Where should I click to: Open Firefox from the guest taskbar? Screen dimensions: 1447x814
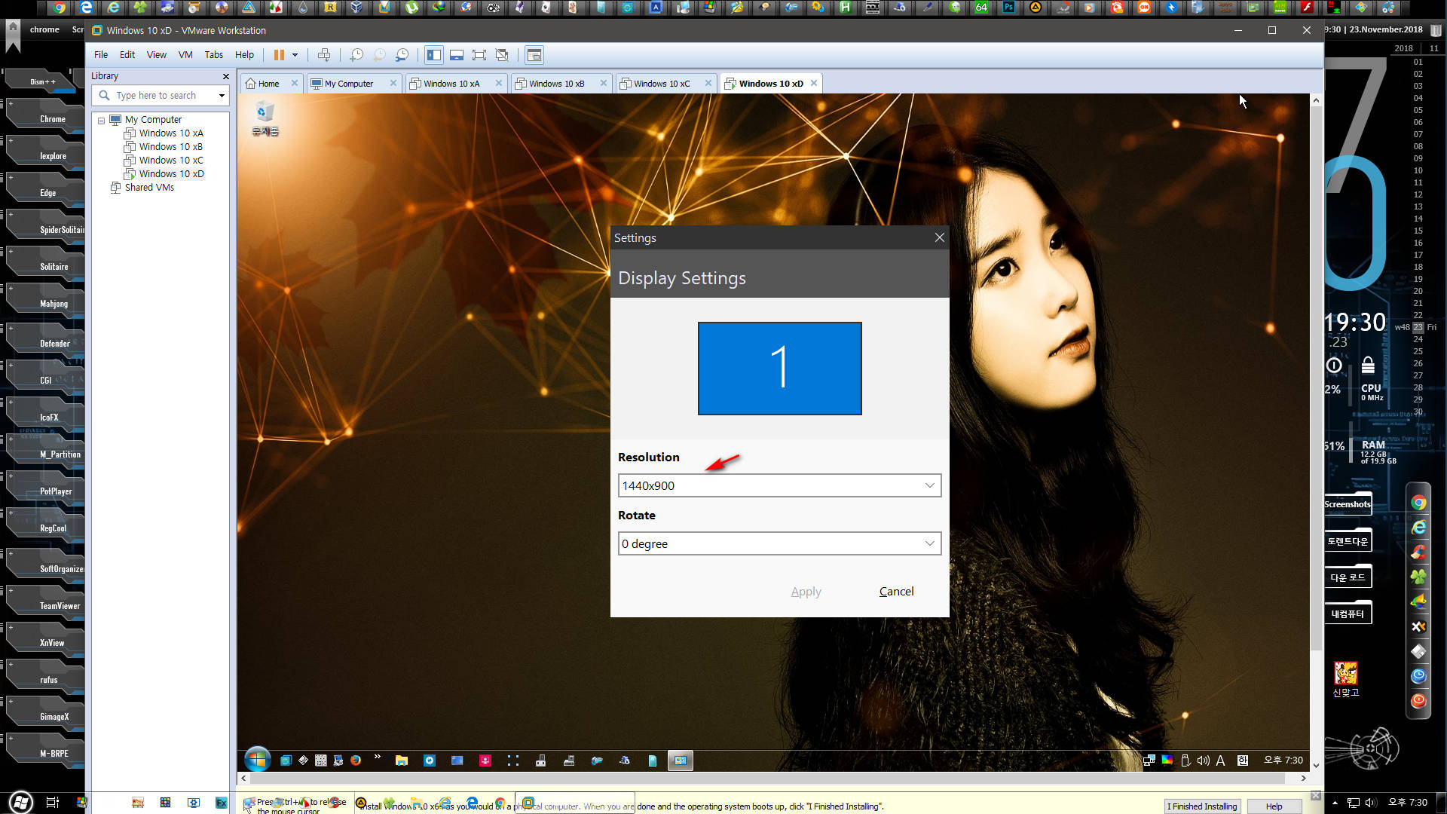click(356, 760)
